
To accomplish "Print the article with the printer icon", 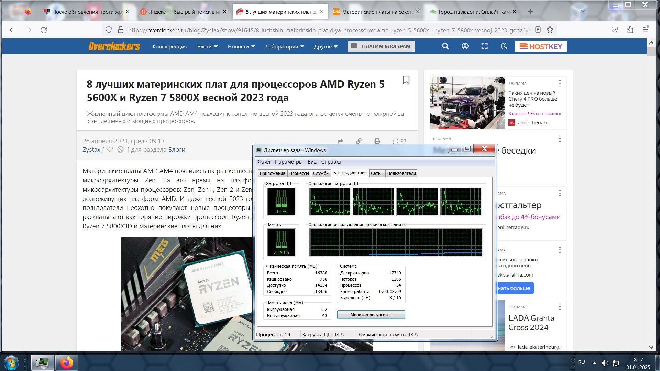I will point(377,141).
